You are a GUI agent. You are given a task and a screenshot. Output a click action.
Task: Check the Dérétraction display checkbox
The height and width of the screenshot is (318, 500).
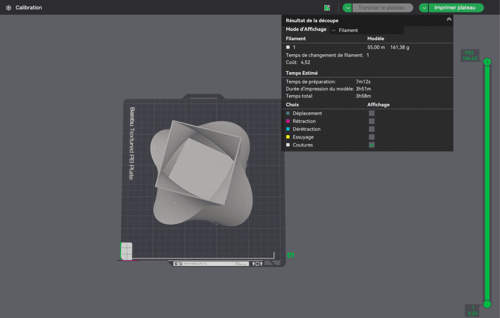(371, 129)
